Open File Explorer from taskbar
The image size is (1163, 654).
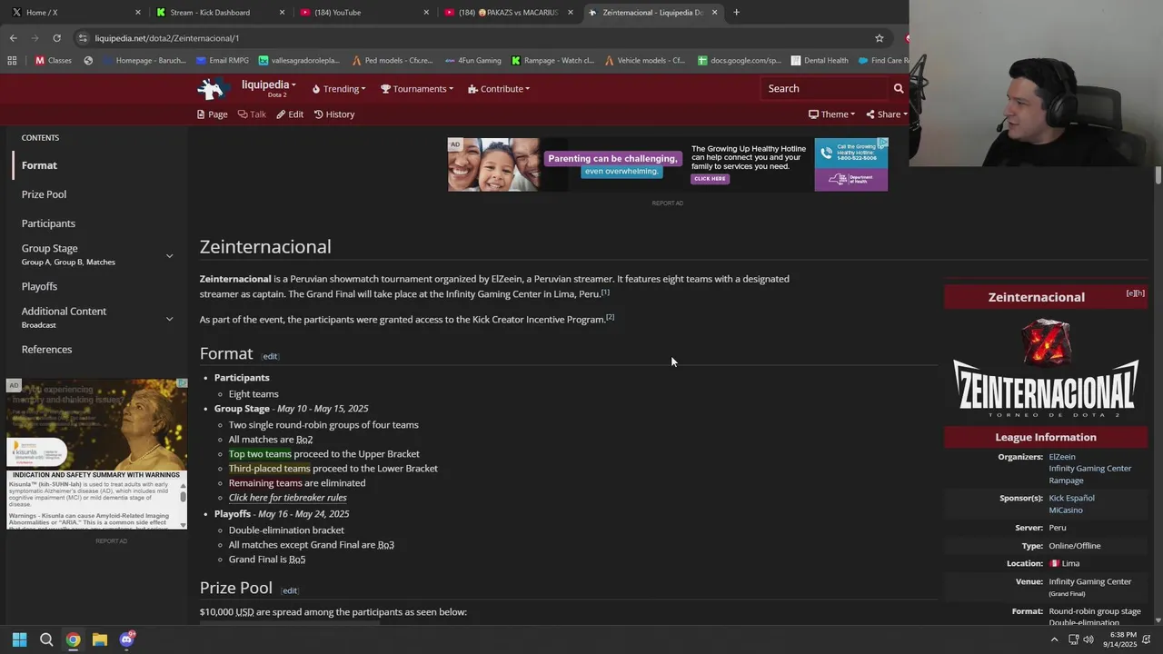[x=100, y=639]
